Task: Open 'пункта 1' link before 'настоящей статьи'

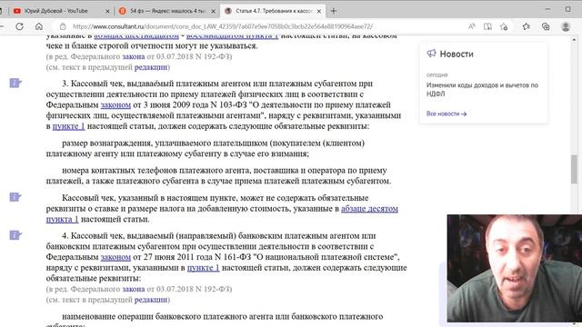Action: point(63,220)
